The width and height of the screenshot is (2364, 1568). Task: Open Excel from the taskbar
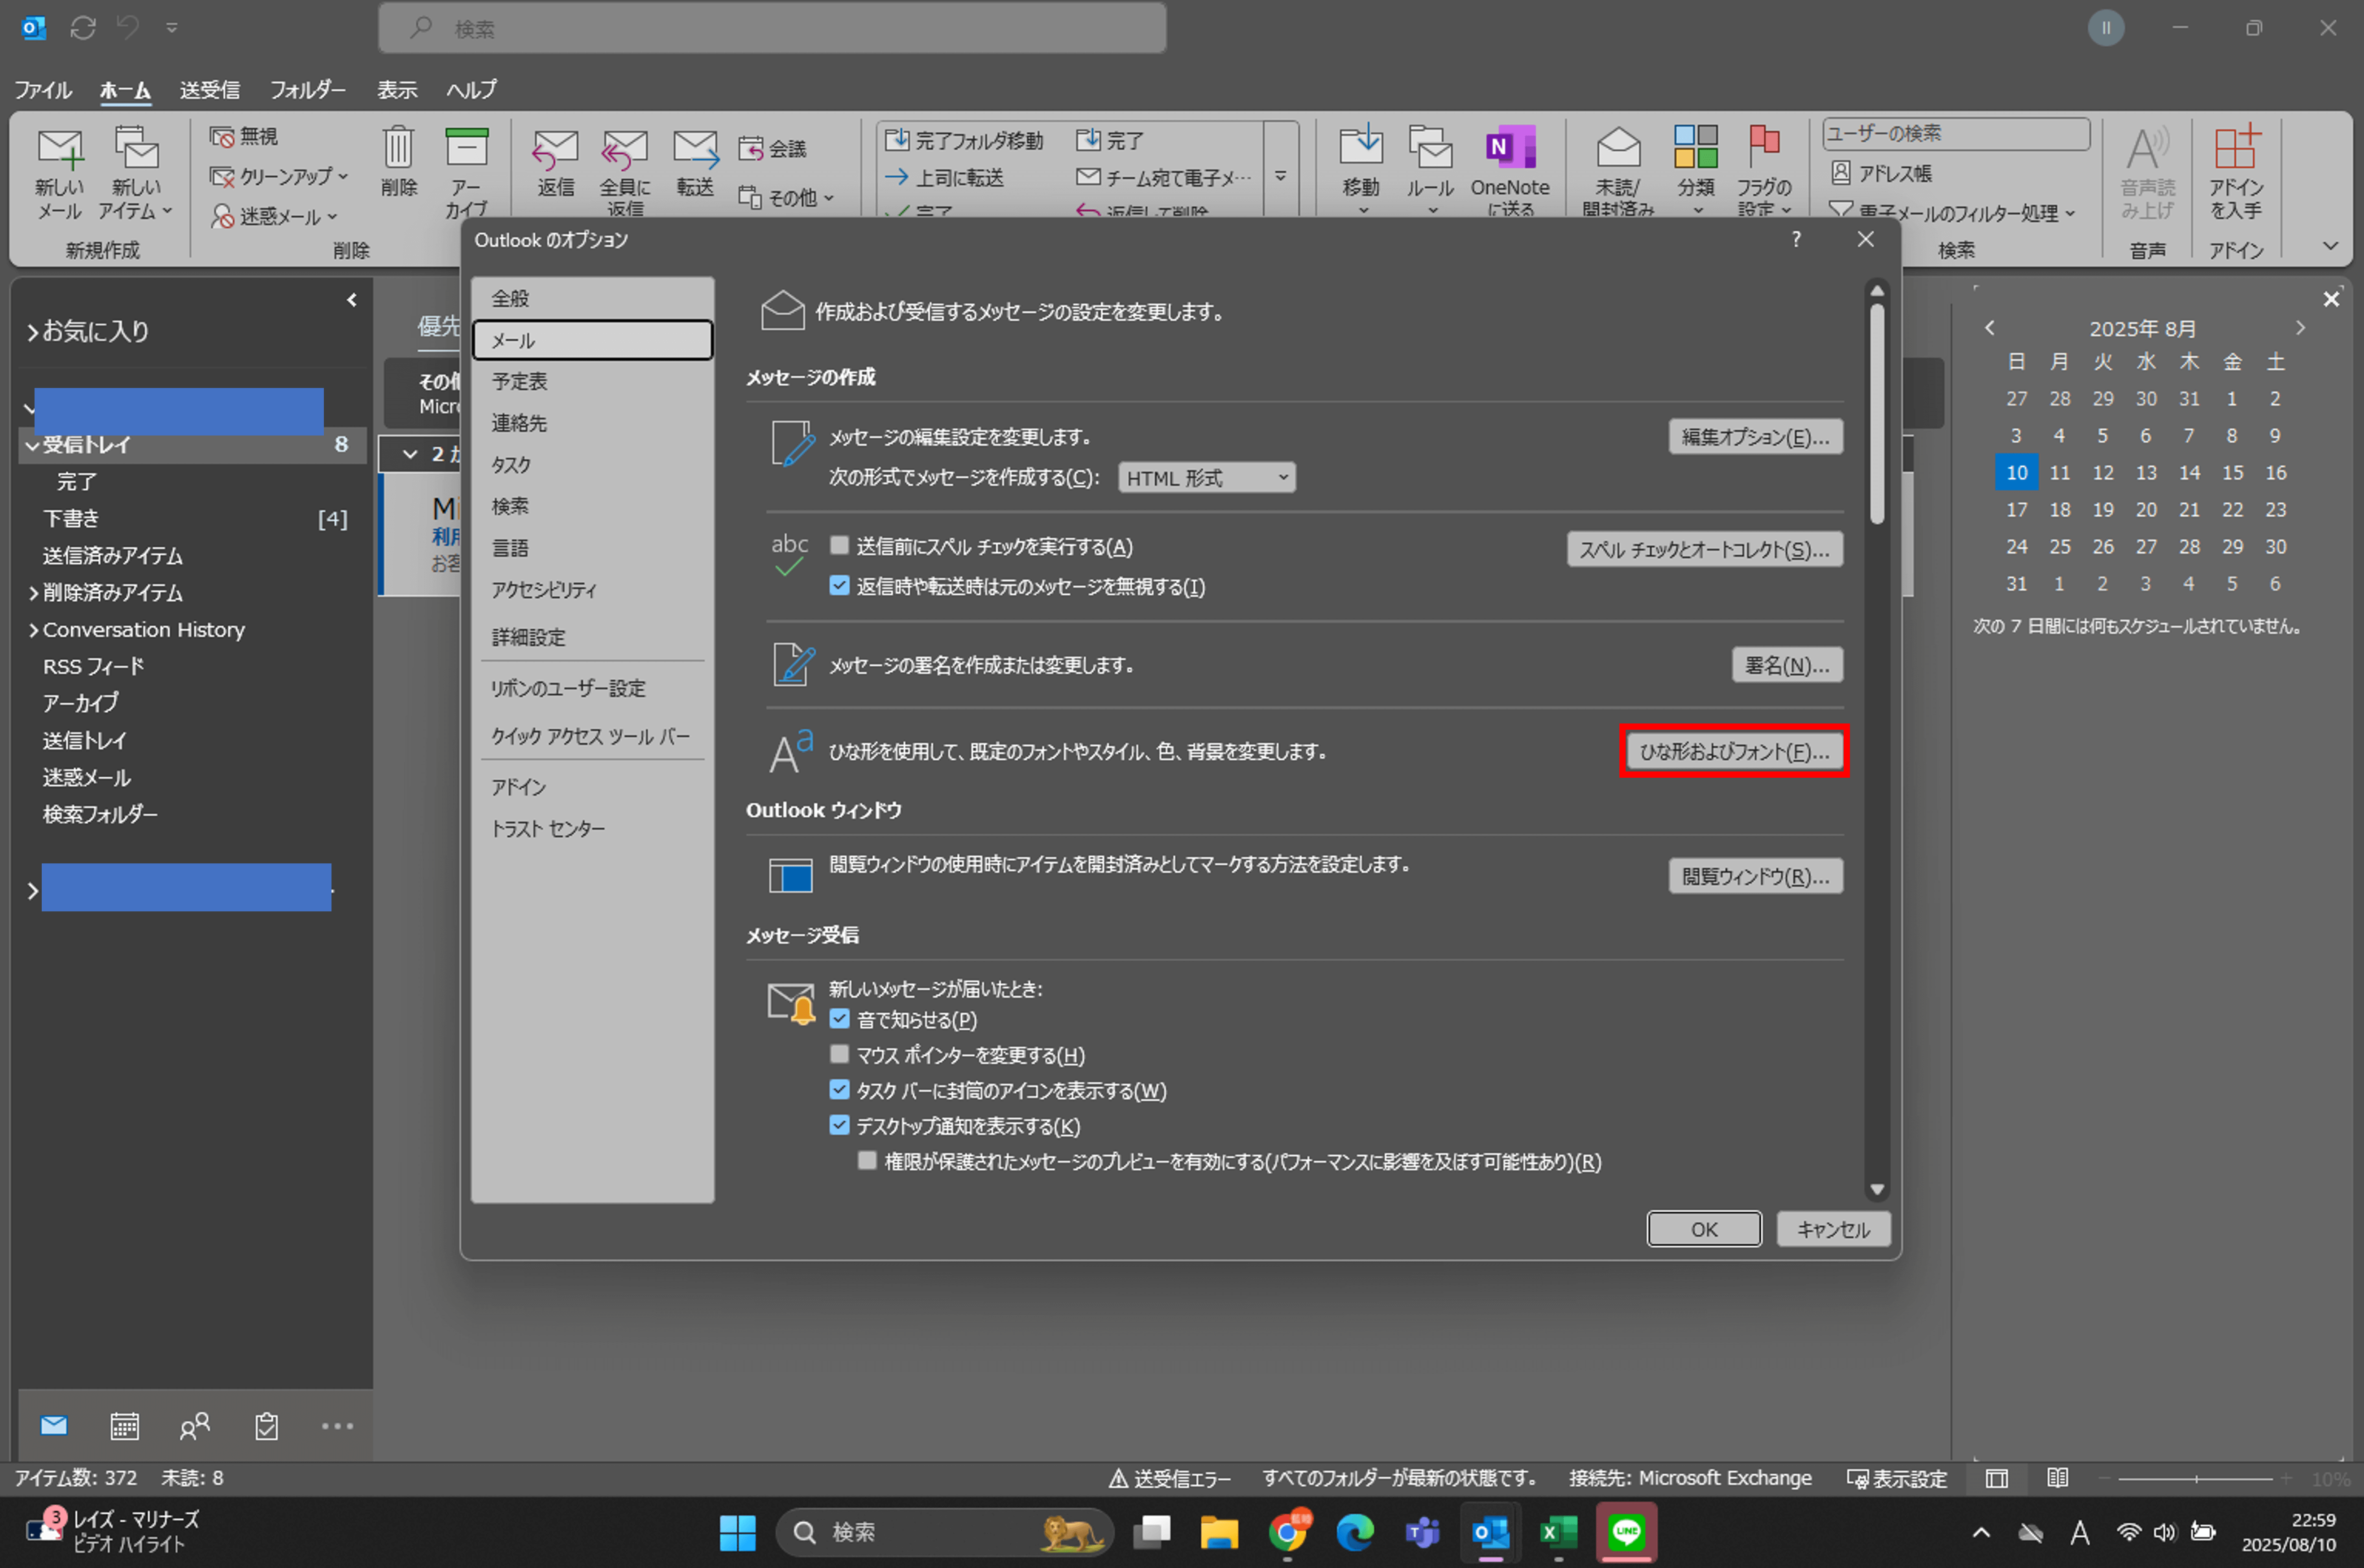[1558, 1531]
